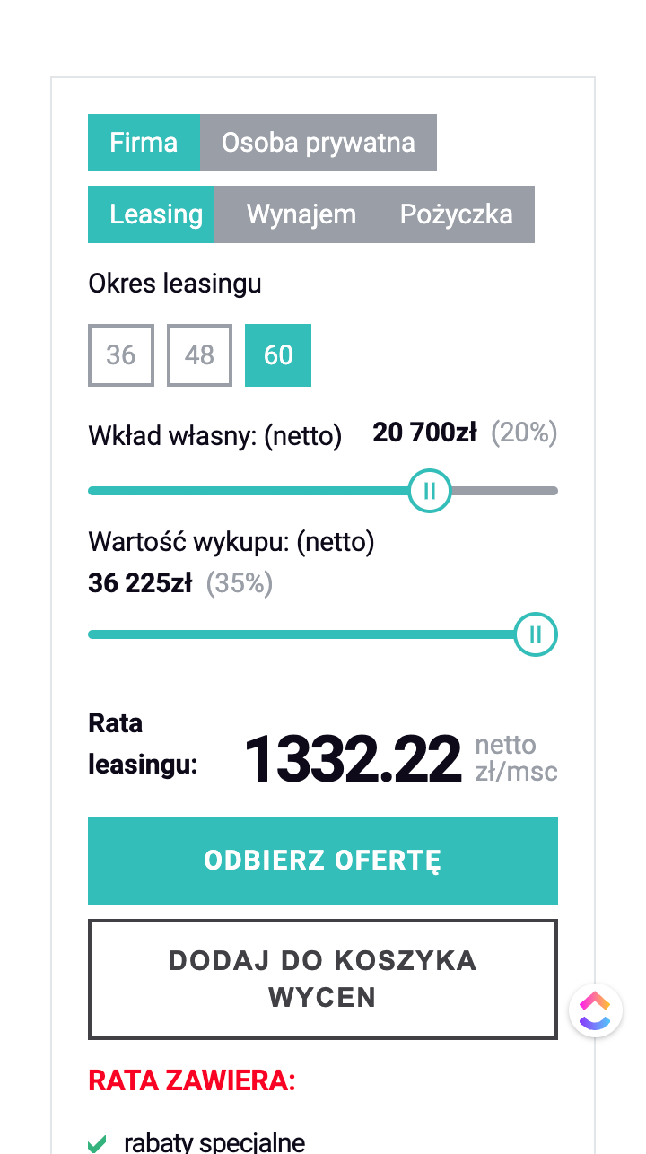646x1154 pixels.
Task: Switch to Osoba prywatna
Action: coord(319,142)
